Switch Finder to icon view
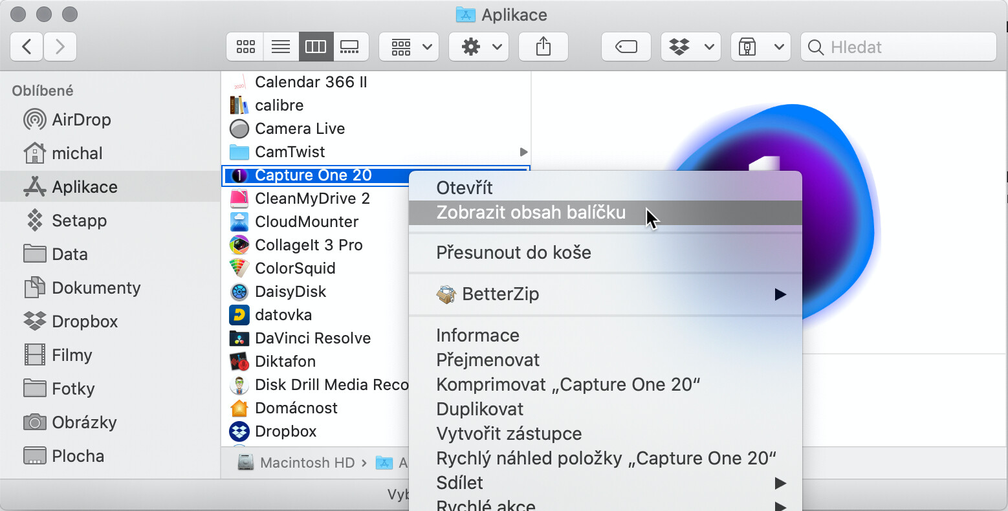This screenshot has height=511, width=1008. [245, 47]
